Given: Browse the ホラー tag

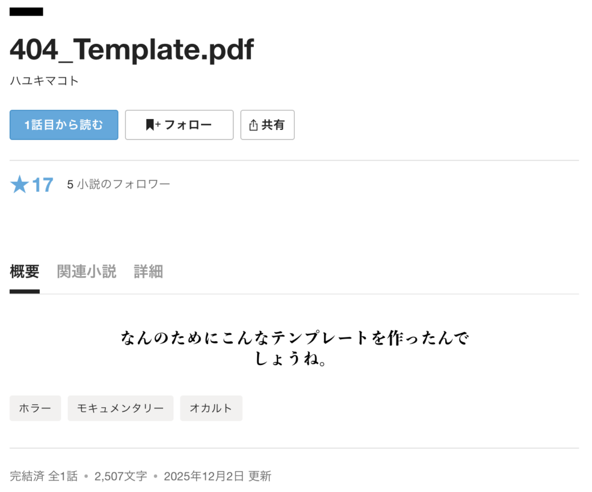Looking at the screenshot, I should [x=35, y=408].
